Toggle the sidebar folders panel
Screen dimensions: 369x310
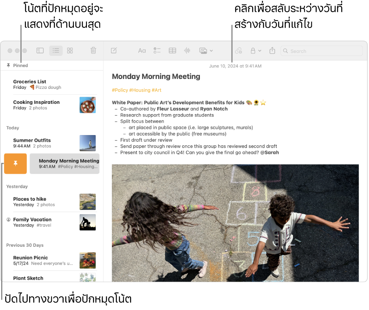click(x=40, y=51)
